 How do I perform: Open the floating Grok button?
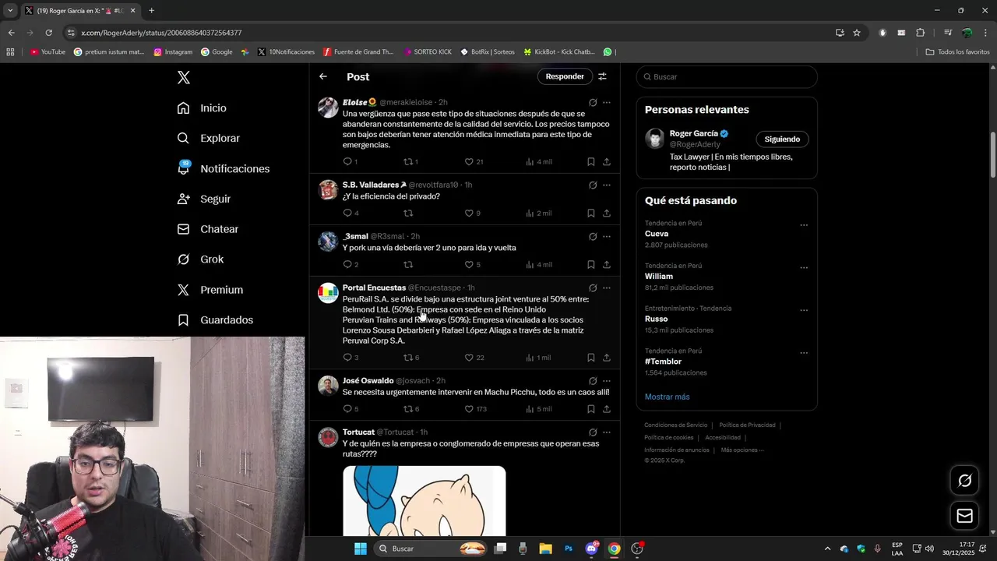tap(965, 481)
